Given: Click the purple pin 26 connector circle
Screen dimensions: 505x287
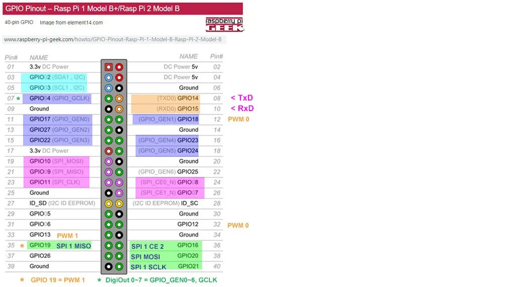Looking at the screenshot, I should click(x=119, y=193).
